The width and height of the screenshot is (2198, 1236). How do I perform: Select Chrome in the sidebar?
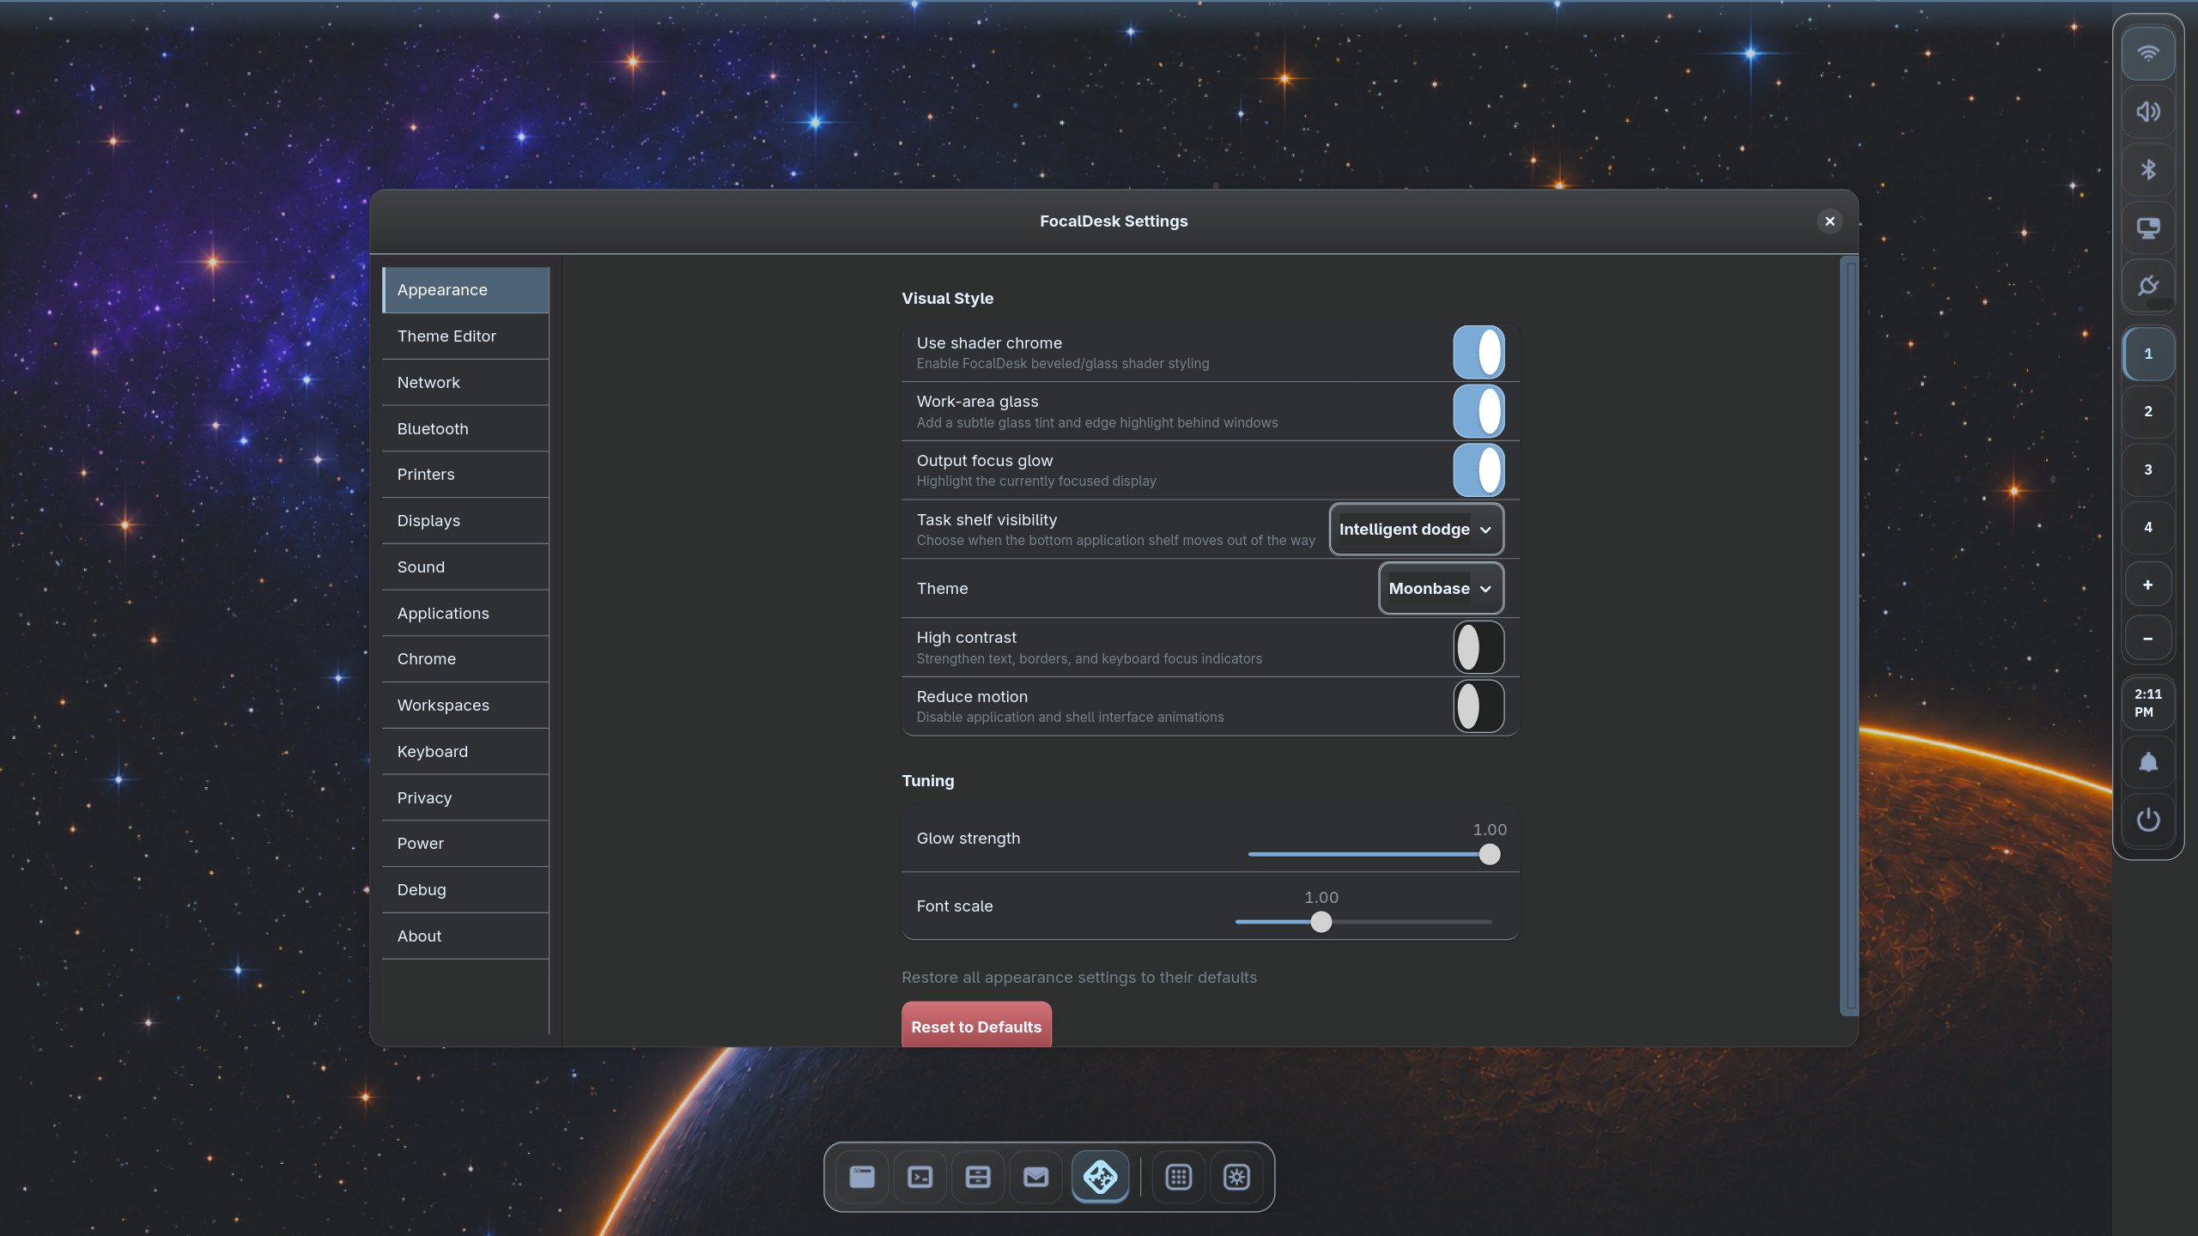[465, 659]
